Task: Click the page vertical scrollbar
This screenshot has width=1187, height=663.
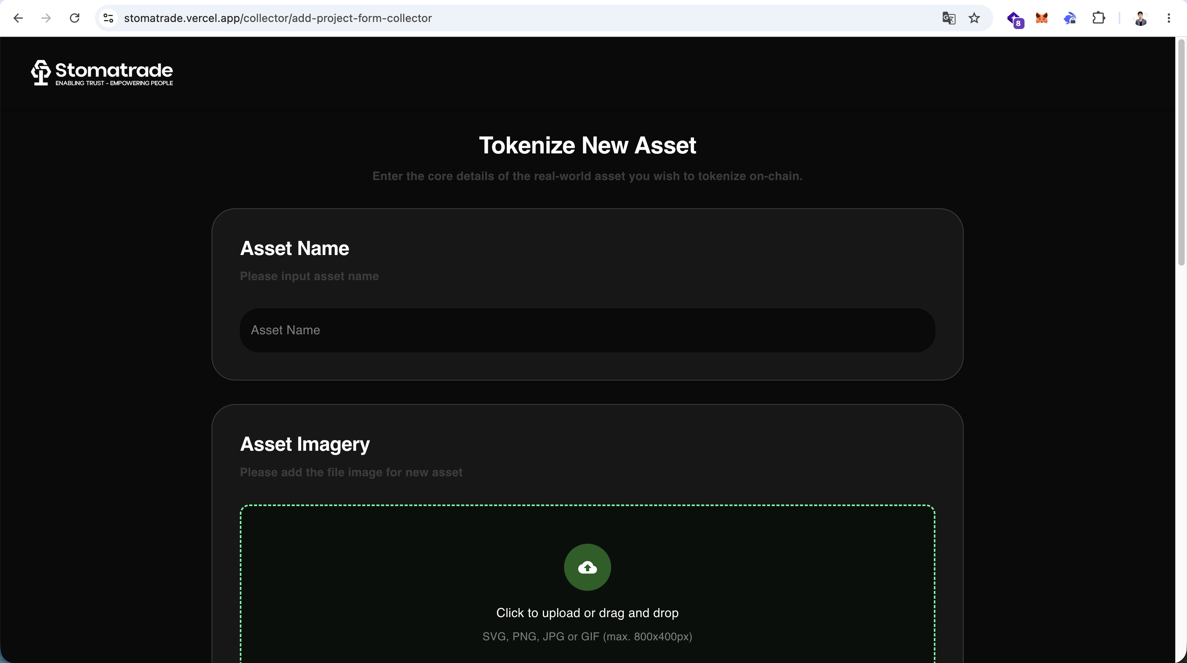Action: pyautogui.click(x=1181, y=153)
